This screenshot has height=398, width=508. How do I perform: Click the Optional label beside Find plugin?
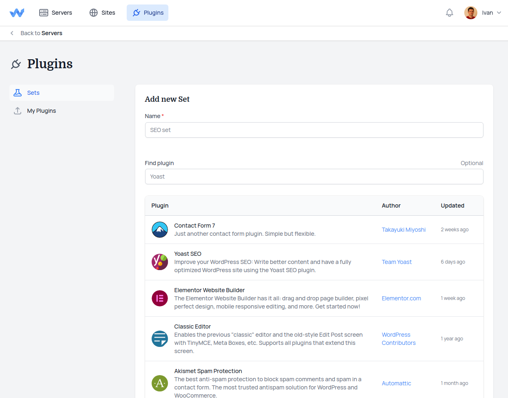472,163
